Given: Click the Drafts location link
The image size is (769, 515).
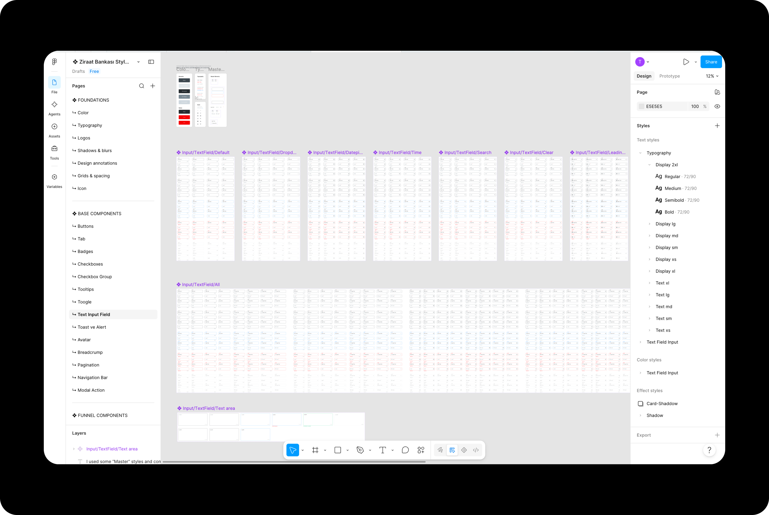Looking at the screenshot, I should [x=79, y=71].
